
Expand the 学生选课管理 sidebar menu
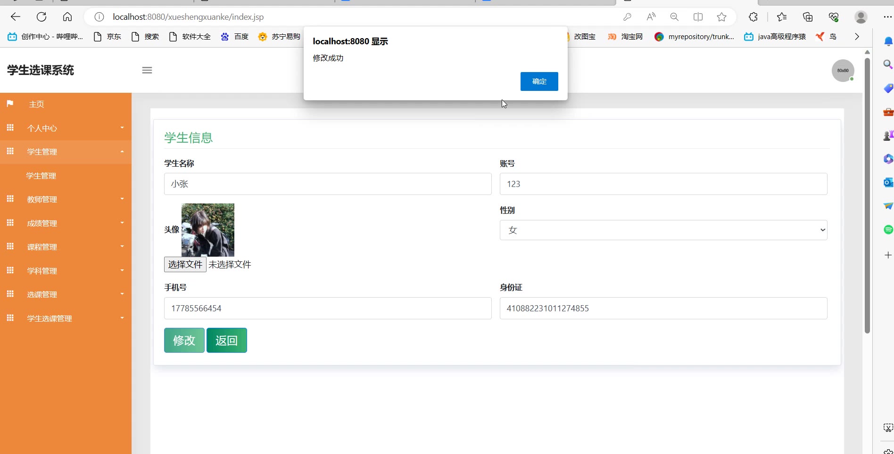pos(66,318)
